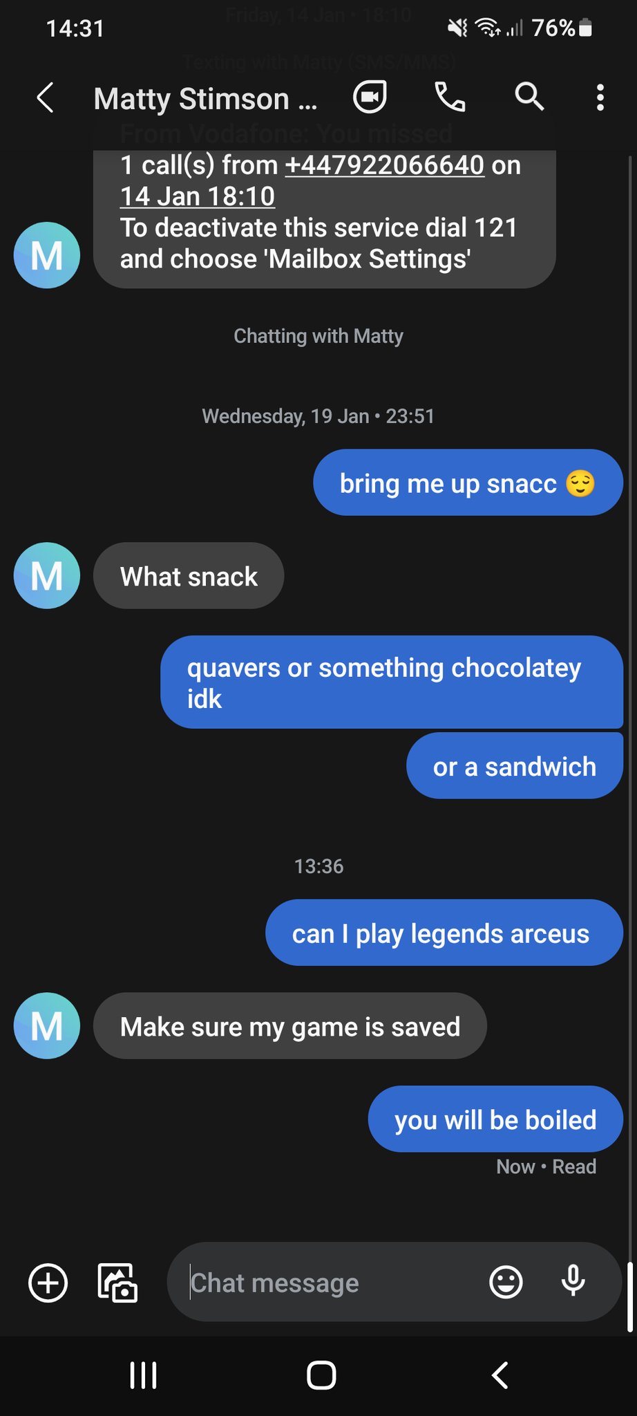Start a video call with Matty
The width and height of the screenshot is (637, 1416).
pyautogui.click(x=370, y=97)
